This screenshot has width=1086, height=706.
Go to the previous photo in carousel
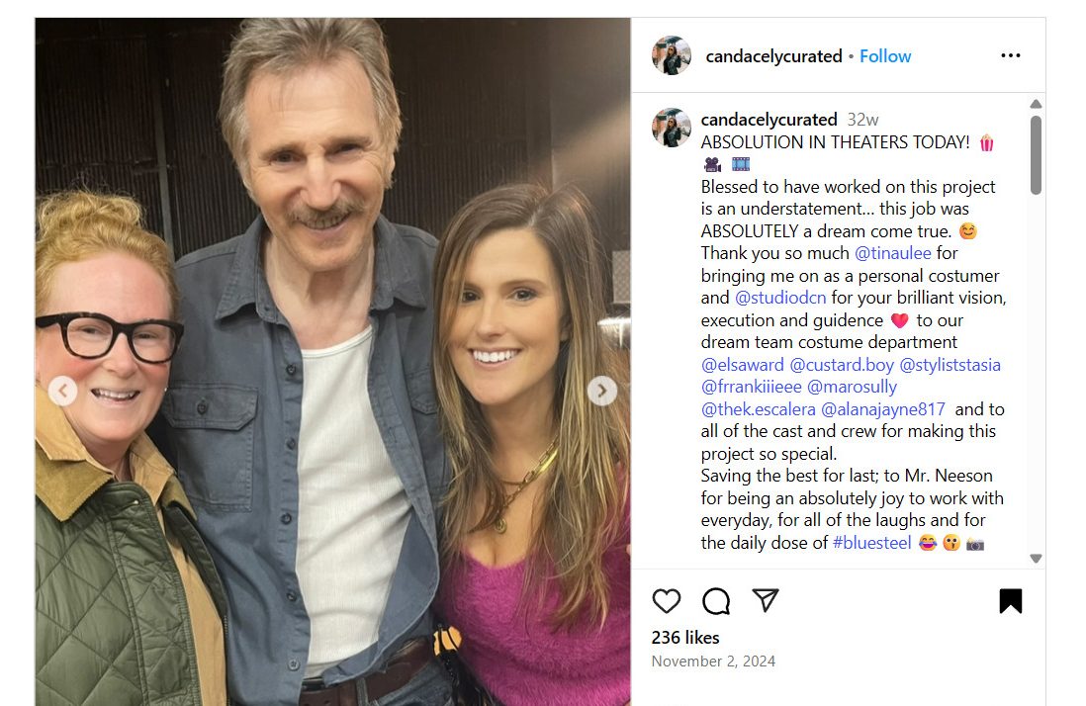[x=62, y=392]
